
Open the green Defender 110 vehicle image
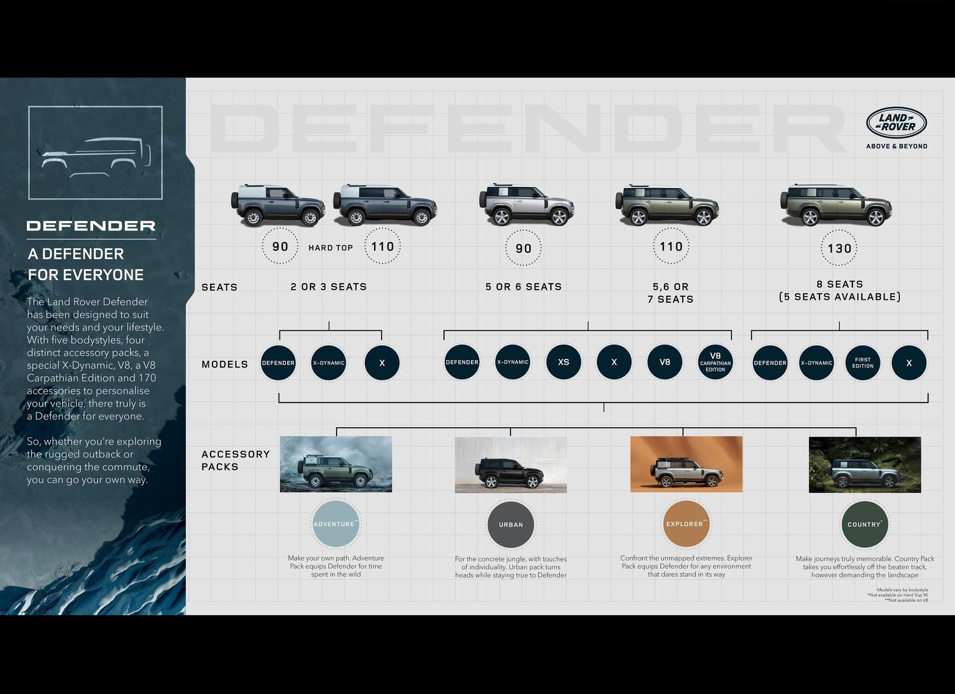(x=667, y=204)
